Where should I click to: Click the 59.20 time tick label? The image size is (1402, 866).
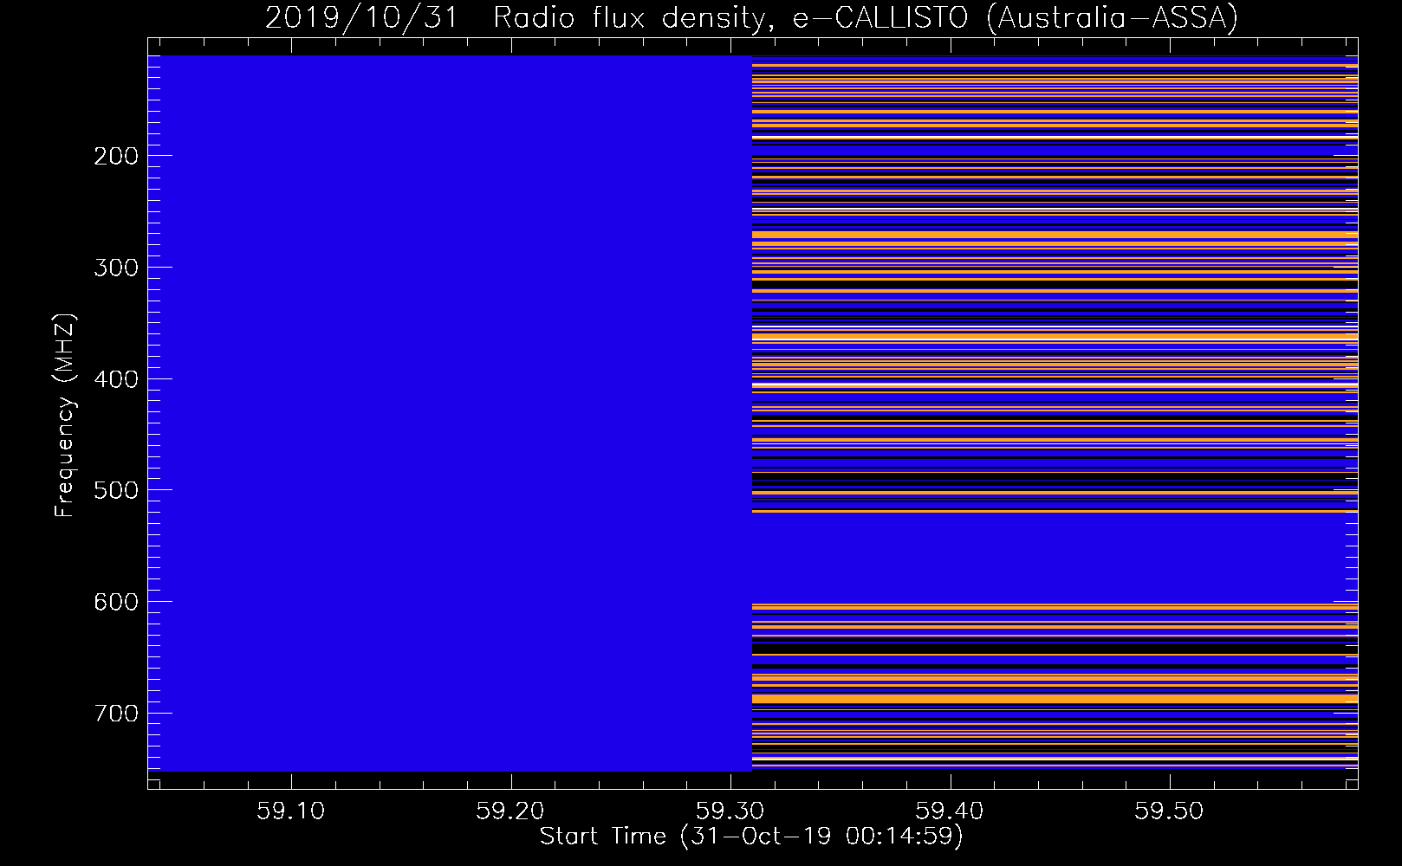[511, 811]
